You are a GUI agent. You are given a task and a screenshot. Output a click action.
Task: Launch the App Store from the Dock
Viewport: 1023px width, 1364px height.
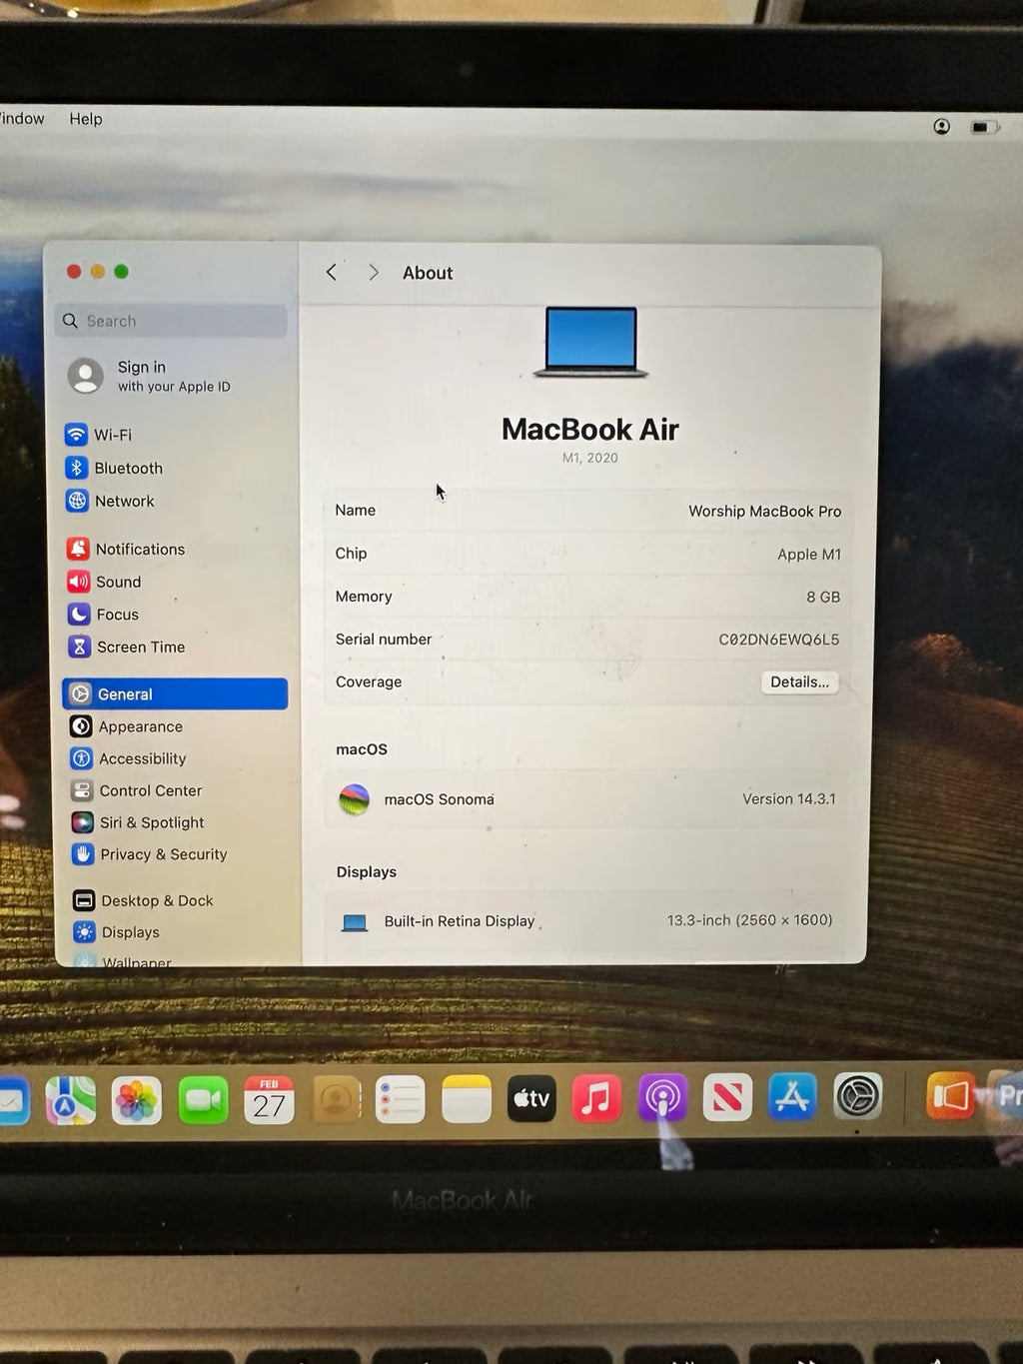click(x=792, y=1097)
